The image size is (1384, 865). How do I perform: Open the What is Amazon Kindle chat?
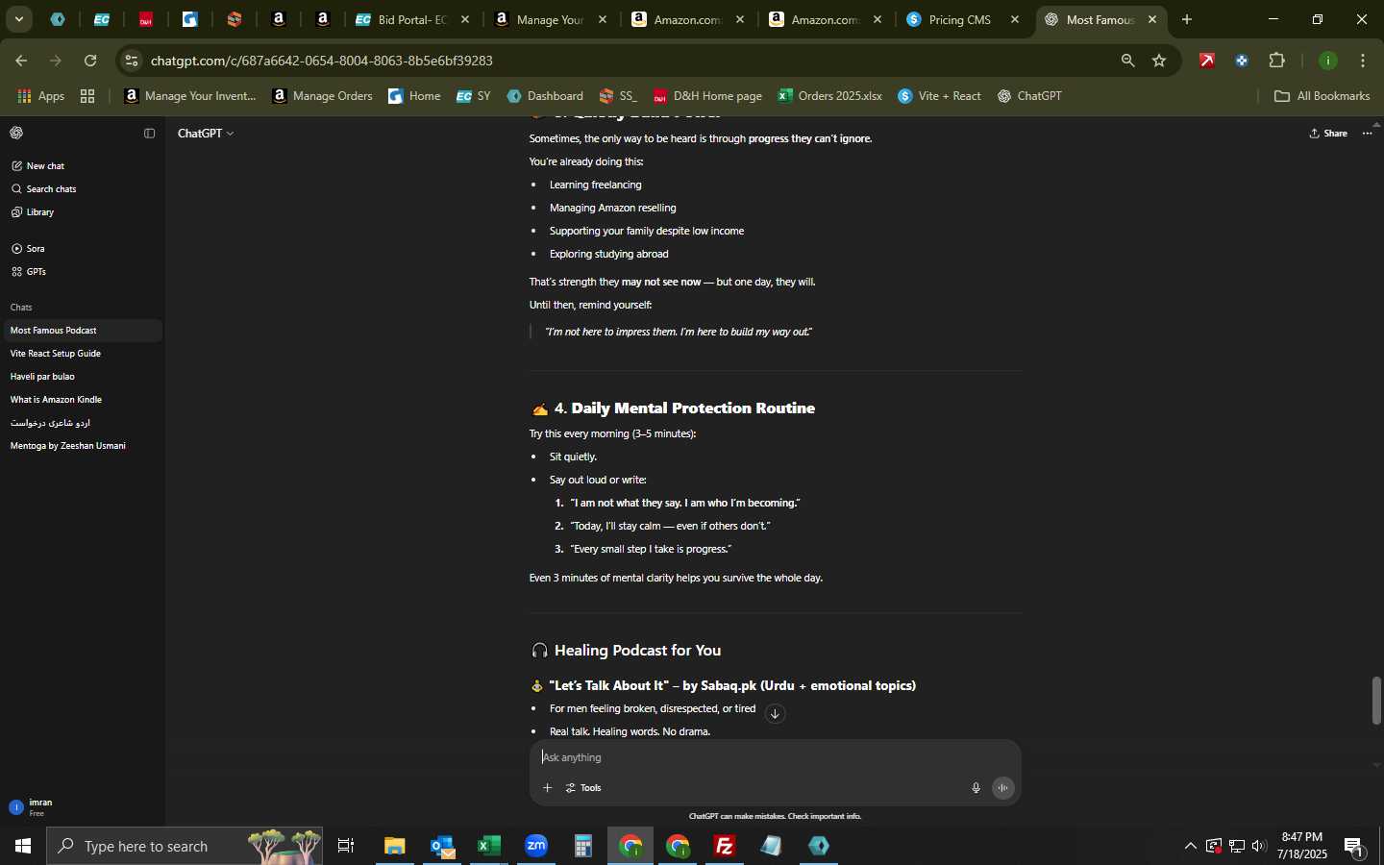point(82,400)
